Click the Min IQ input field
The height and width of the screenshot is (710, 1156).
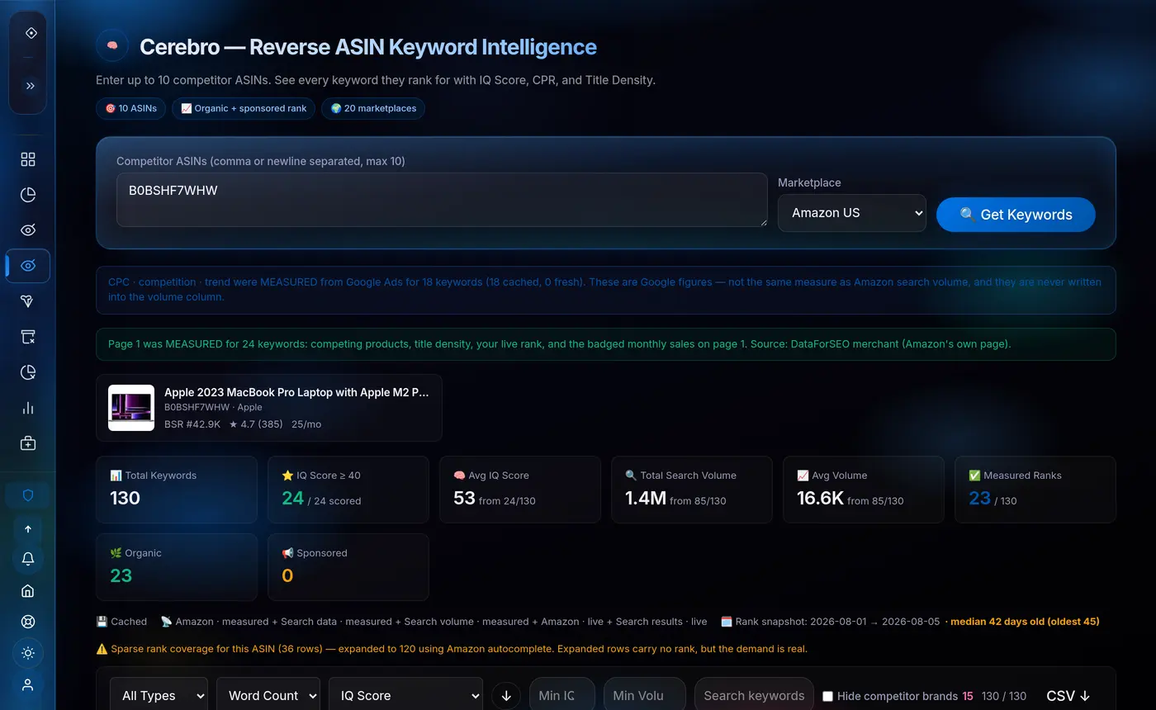(562, 696)
